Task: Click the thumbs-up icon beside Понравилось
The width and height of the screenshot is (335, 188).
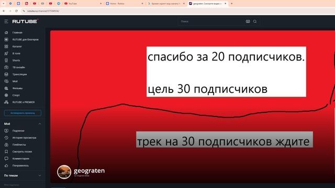Action: pos(6,166)
